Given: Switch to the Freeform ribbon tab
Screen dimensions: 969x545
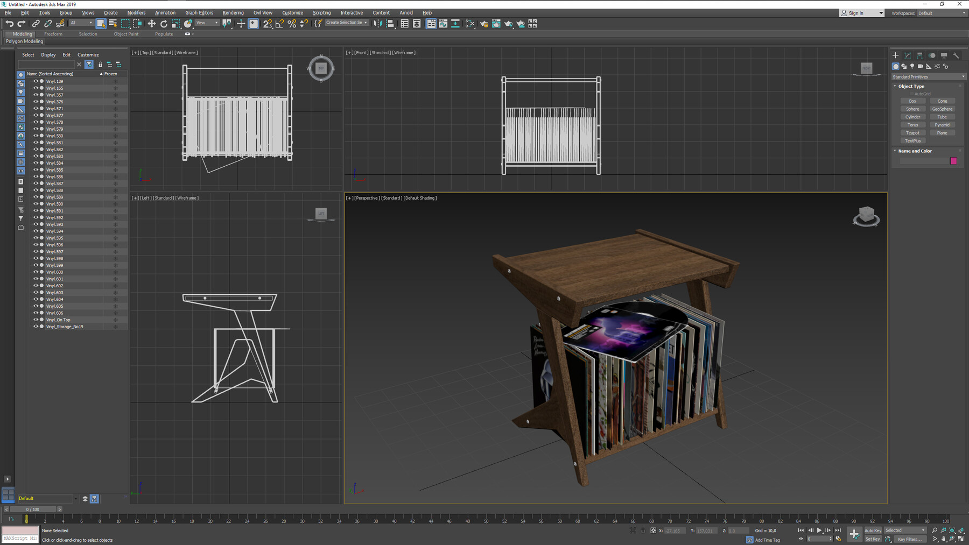Looking at the screenshot, I should point(53,34).
